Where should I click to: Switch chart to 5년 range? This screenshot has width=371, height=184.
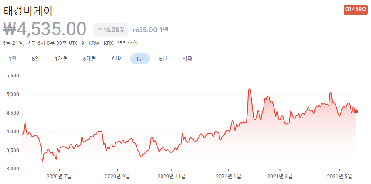(163, 59)
